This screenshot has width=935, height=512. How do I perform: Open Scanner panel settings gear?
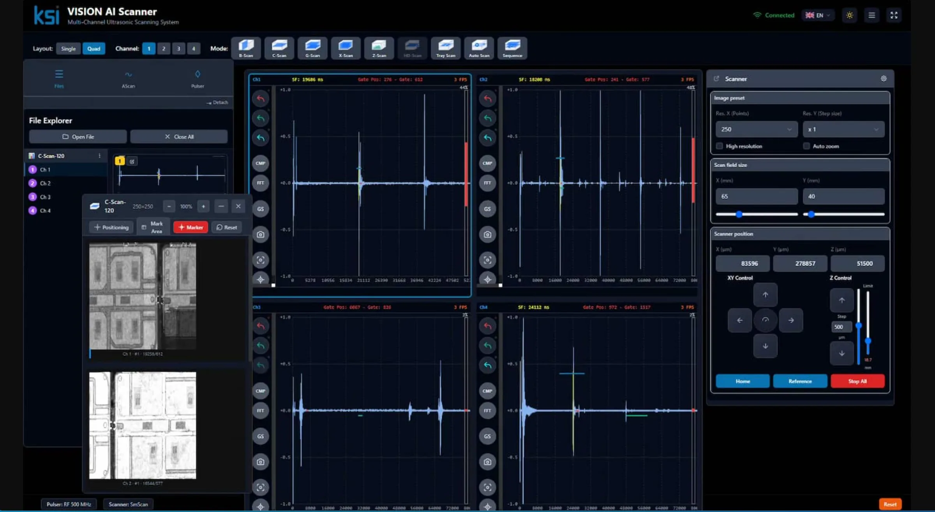click(884, 78)
